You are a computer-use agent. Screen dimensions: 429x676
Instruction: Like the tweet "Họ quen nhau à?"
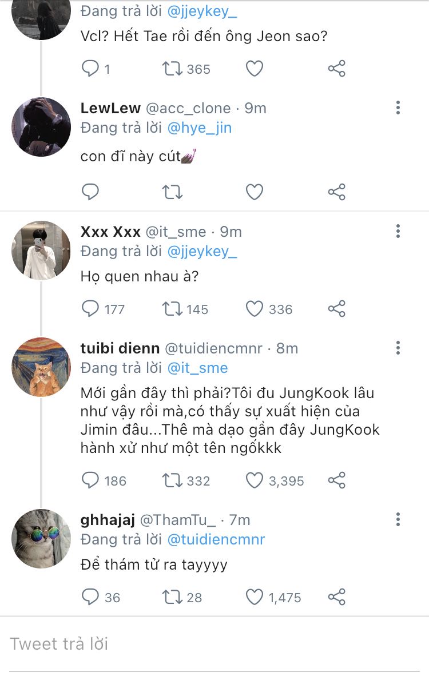[x=254, y=309]
